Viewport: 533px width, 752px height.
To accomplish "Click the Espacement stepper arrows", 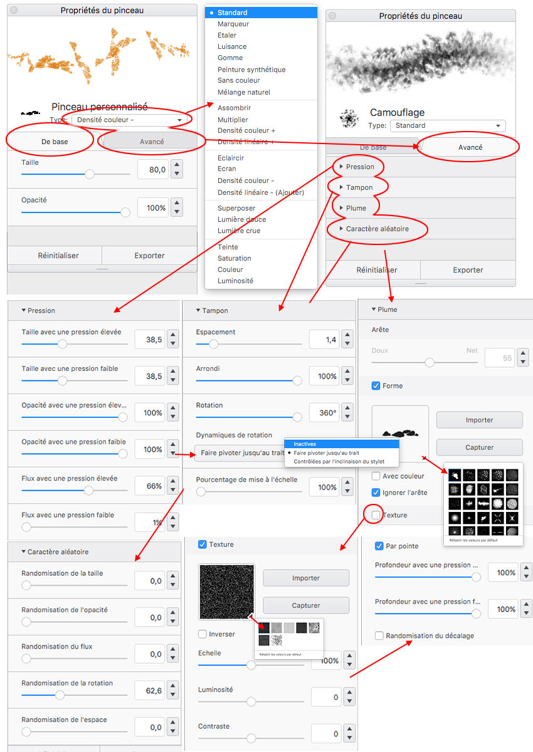I will click(347, 340).
